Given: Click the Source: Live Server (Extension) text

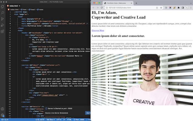Looking at the screenshot, I should [x=57, y=113].
